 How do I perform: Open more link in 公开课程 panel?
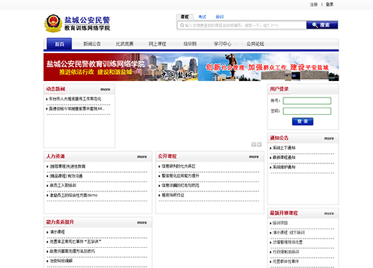254,157
